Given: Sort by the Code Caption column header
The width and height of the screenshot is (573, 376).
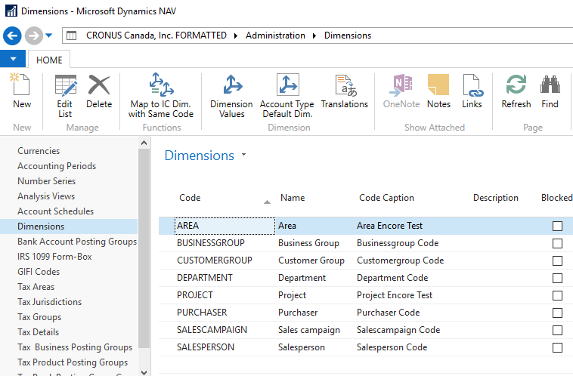Looking at the screenshot, I should point(386,198).
